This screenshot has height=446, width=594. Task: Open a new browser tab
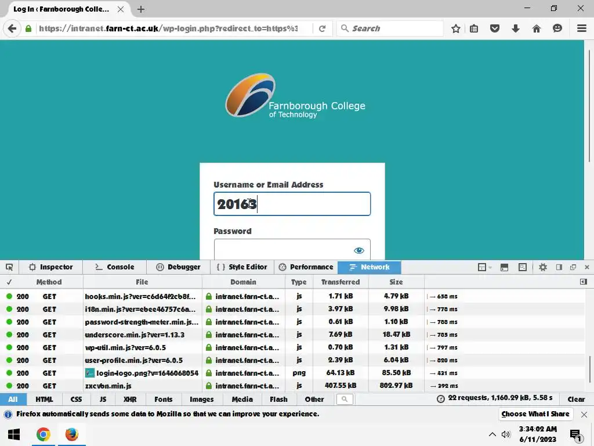click(x=140, y=9)
